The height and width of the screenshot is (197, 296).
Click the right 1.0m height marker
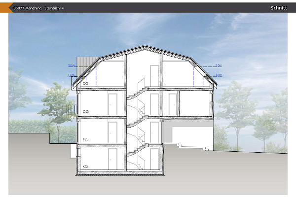[219, 75]
